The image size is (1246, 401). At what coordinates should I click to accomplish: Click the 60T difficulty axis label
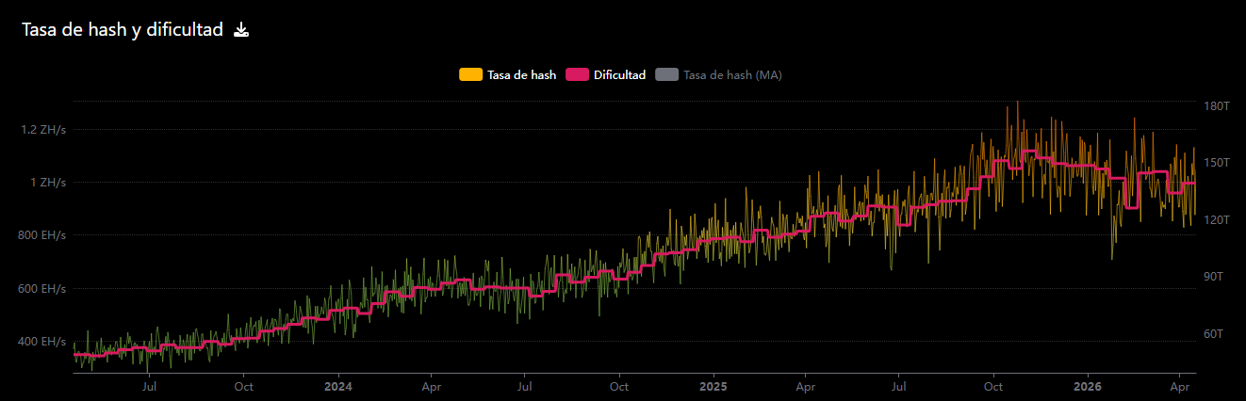(x=1214, y=334)
